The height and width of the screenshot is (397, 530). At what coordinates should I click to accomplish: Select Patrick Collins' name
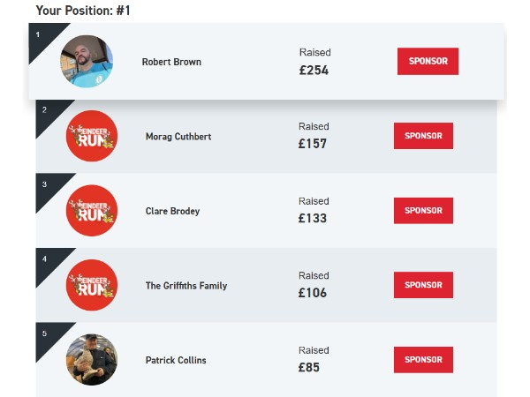(176, 361)
